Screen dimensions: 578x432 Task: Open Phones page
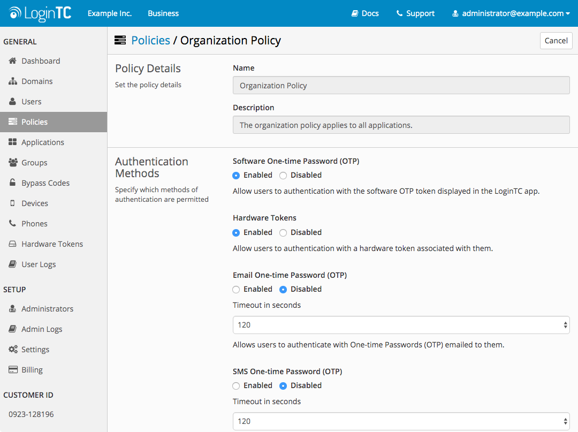54,223
